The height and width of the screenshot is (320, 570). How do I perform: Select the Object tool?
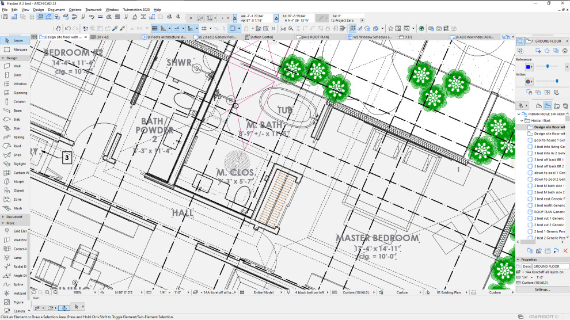(14, 191)
